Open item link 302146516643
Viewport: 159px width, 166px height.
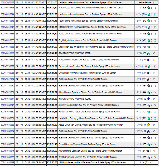(7, 8)
